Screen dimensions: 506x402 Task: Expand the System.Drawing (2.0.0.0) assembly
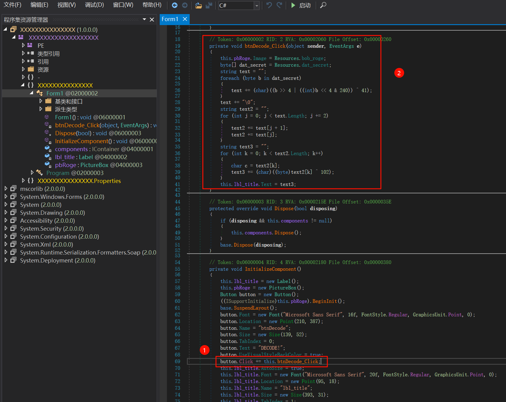tap(6, 212)
